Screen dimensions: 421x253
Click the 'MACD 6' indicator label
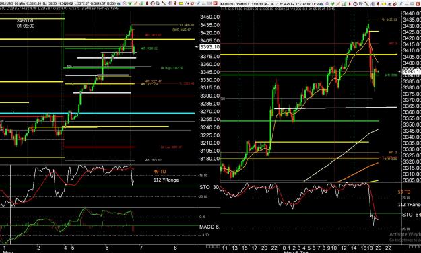(x=209, y=227)
